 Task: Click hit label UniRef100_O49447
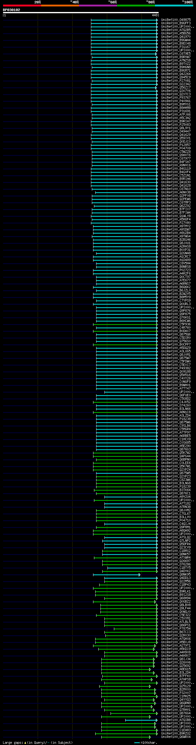point(176,131)
